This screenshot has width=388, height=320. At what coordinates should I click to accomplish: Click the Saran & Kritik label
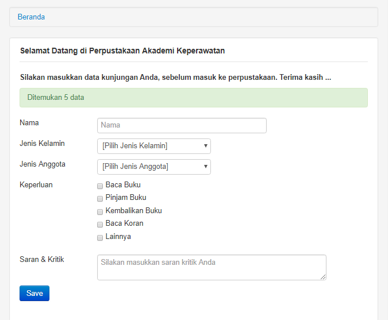tap(42, 259)
